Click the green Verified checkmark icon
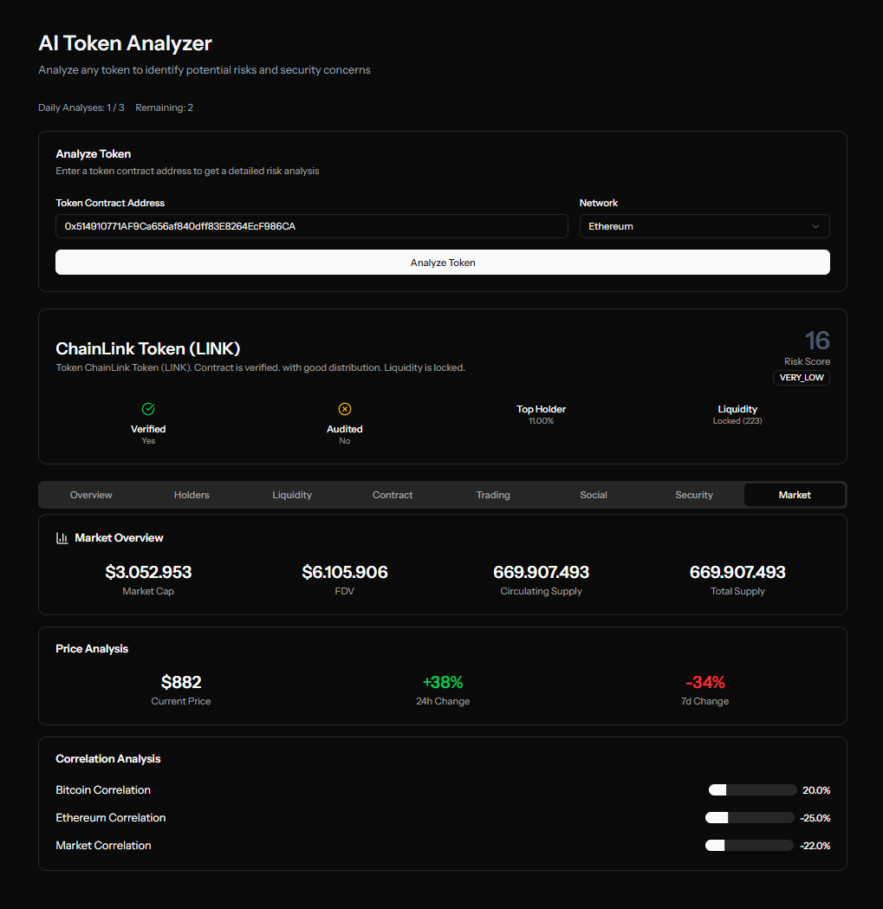The image size is (883, 909). point(148,409)
